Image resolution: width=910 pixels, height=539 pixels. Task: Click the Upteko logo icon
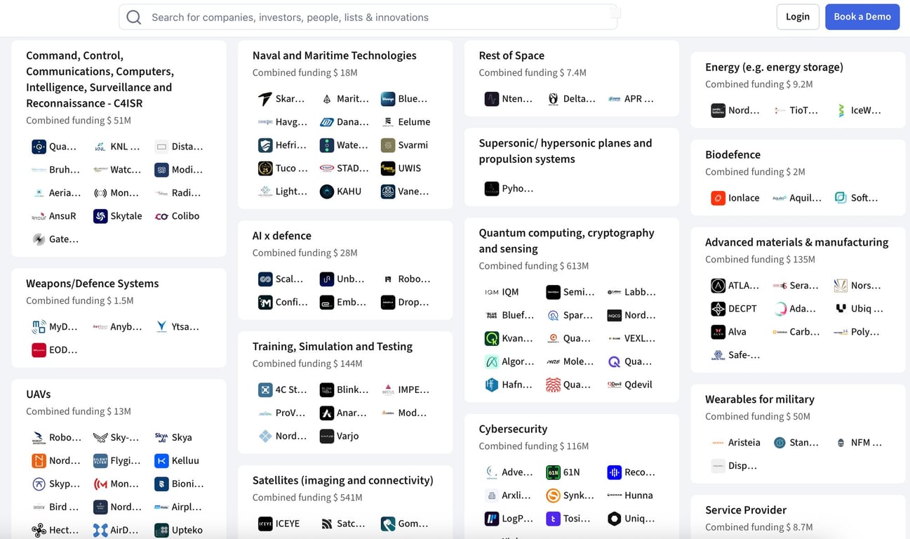161,531
